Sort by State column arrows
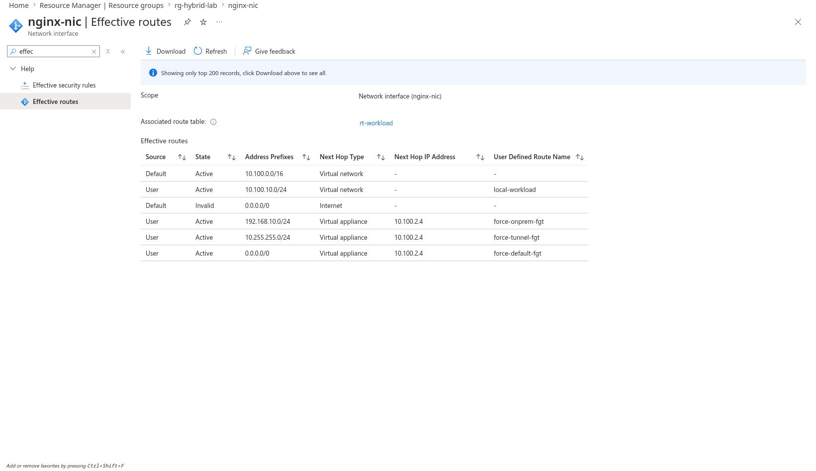 pos(232,157)
